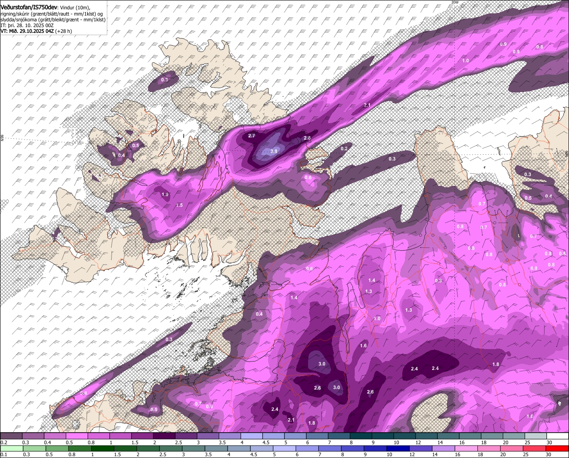
Task: Pick the bright pink 0.5 swatch, upper legend row
Action: coord(77,436)
